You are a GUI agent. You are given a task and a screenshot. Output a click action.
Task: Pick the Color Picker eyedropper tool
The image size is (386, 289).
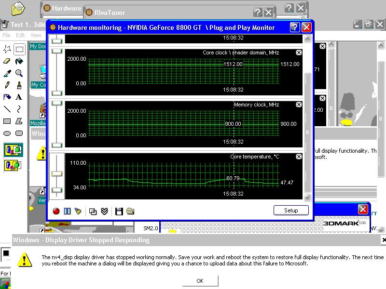click(7, 73)
